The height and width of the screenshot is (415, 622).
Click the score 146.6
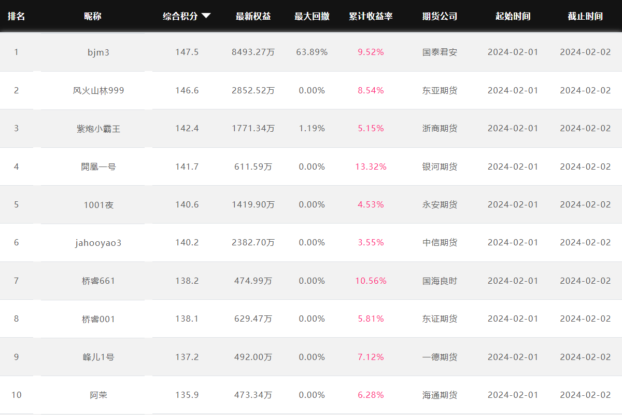[187, 90]
